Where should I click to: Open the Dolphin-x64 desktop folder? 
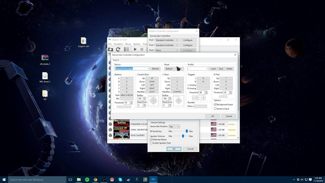tap(84, 41)
